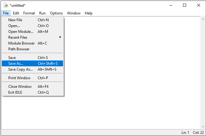Maximize the untitled window
Screen dimensions: 206x136
point(185,6)
